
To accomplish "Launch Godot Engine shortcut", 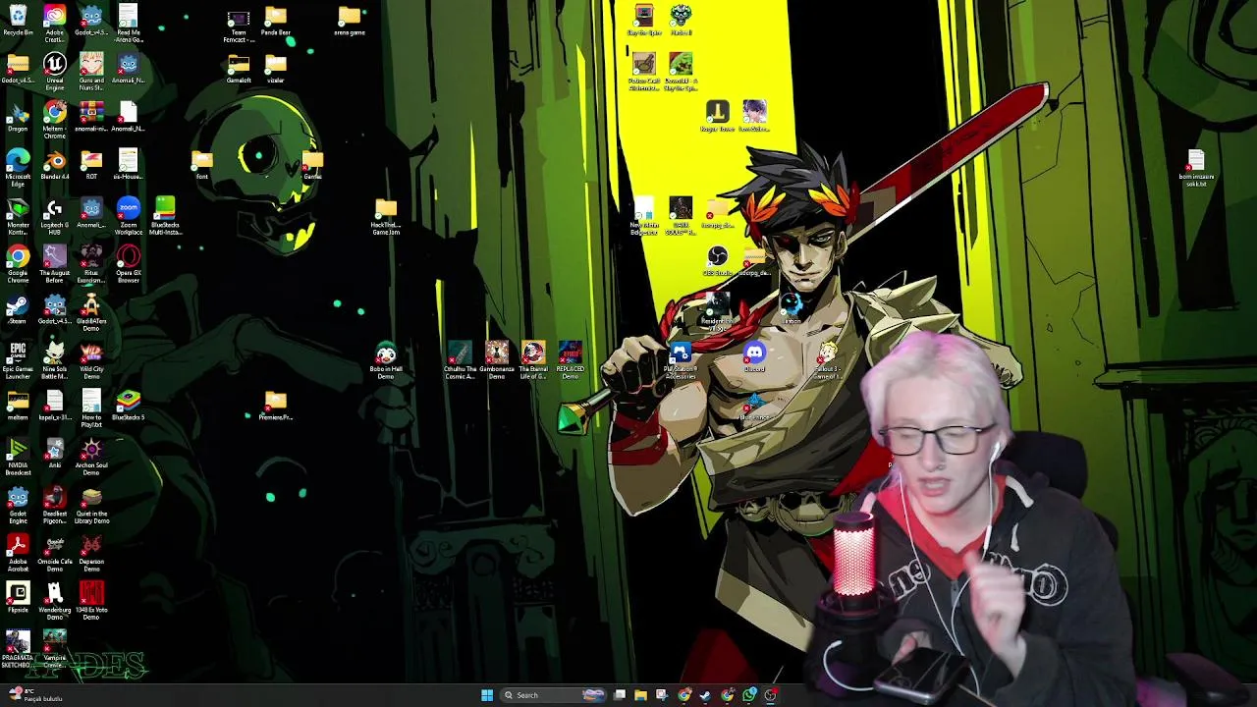I will click(18, 505).
